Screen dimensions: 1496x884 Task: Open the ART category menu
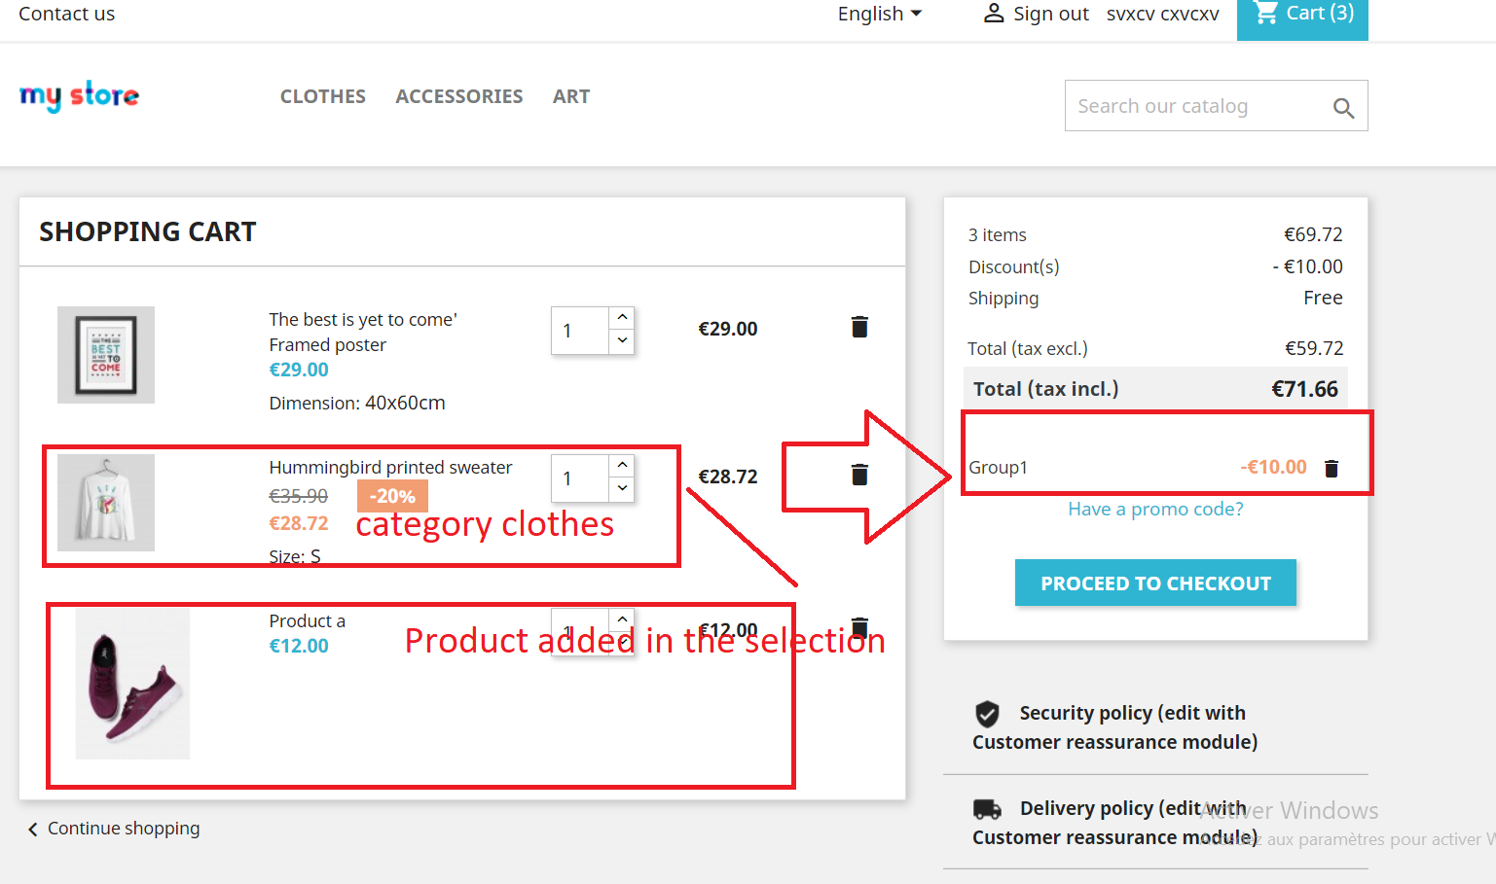point(571,96)
